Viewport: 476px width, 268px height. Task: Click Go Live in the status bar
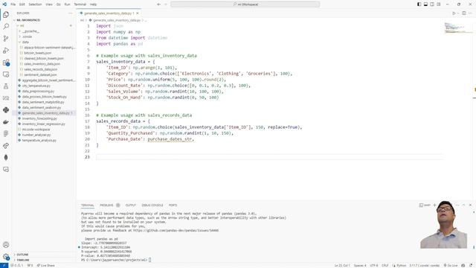[x=451, y=265]
